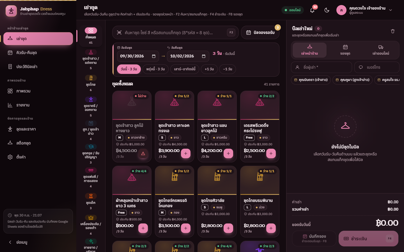
Task: Filter by สูท / ชุดเจ้าบ่าว category
Action: click(x=91, y=130)
